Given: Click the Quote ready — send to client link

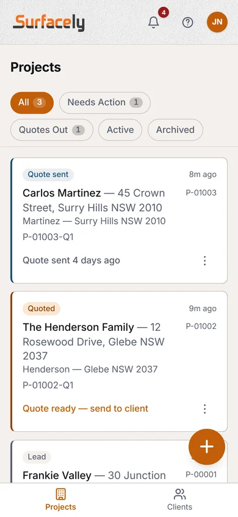Looking at the screenshot, I should click(85, 409).
